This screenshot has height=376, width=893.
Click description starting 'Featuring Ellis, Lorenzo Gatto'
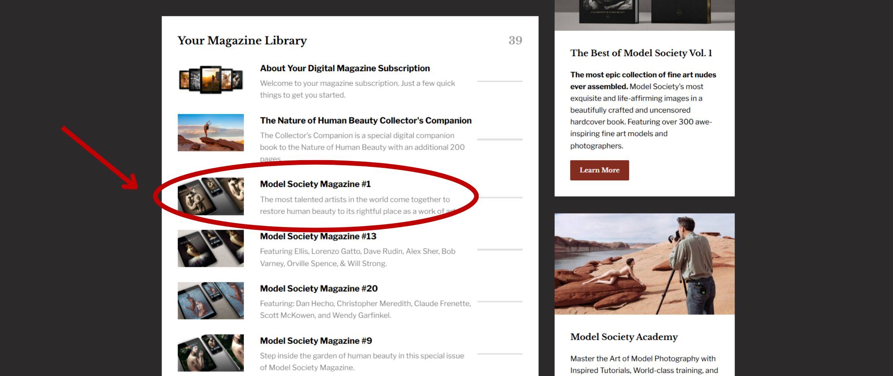click(x=358, y=257)
